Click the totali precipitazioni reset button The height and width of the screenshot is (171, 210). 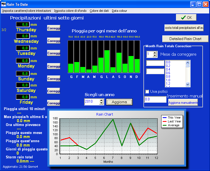click(184, 28)
